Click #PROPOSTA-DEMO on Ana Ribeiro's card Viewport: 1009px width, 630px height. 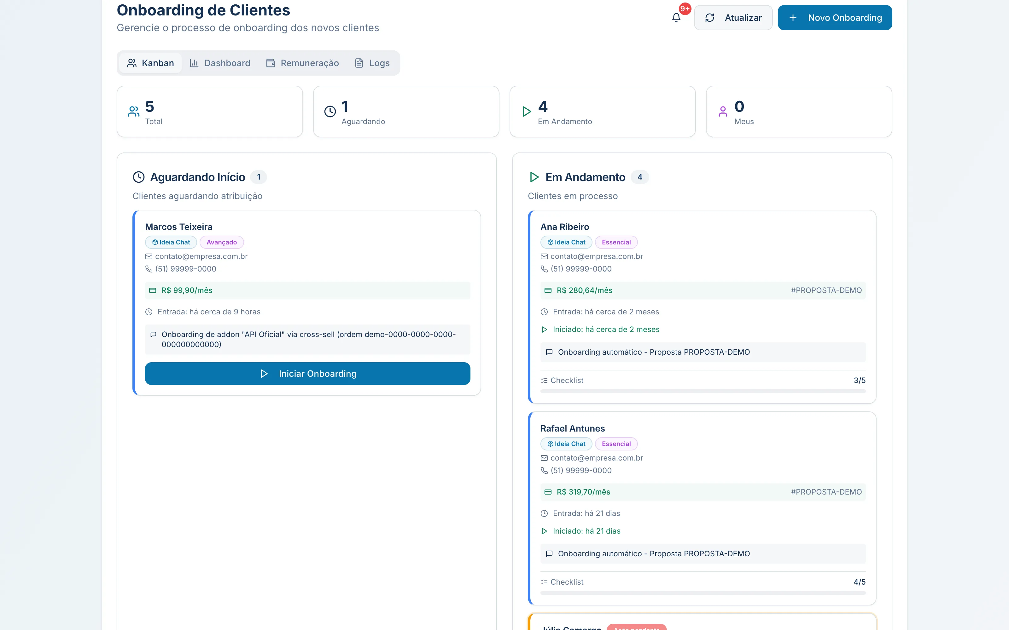tap(826, 290)
